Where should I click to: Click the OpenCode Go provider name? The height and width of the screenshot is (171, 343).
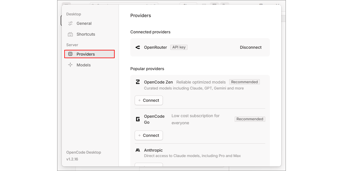tap(154, 119)
